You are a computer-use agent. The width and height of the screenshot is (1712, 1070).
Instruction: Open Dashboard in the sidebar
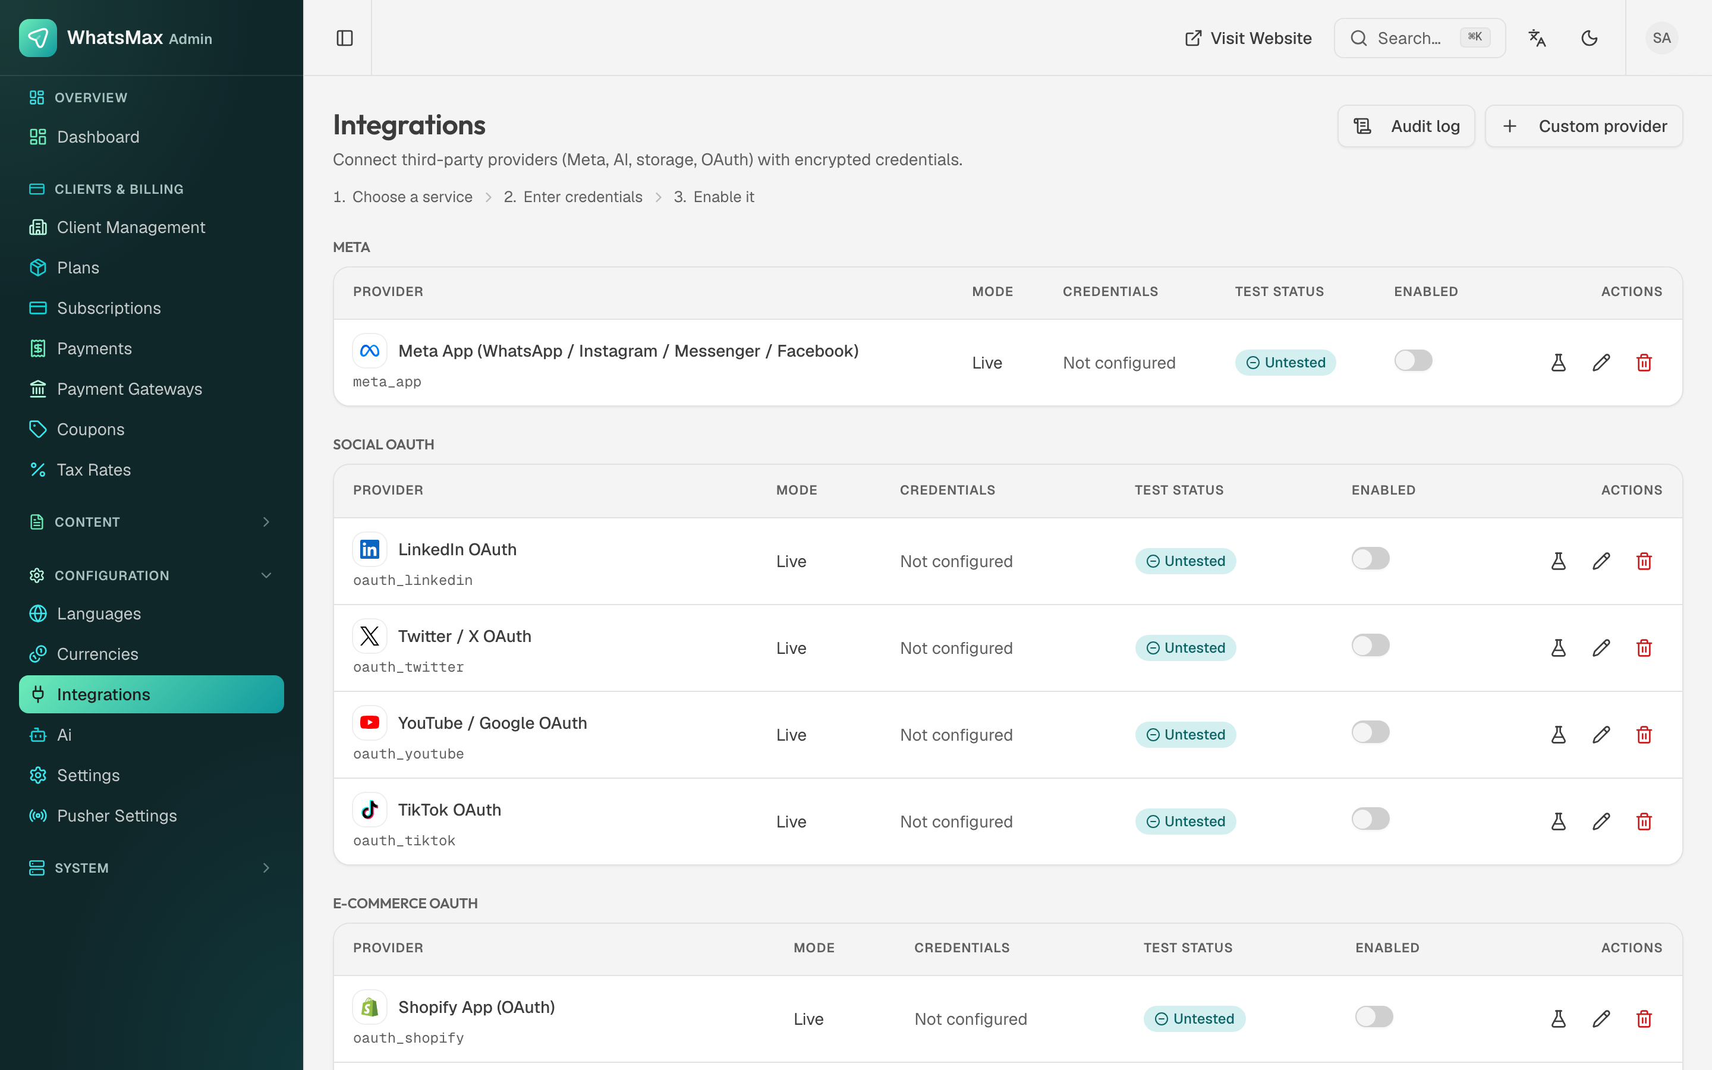(x=152, y=137)
